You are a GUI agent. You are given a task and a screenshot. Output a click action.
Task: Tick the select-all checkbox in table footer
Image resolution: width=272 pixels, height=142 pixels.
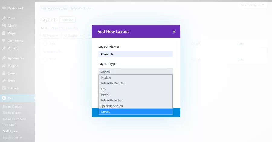(45, 60)
